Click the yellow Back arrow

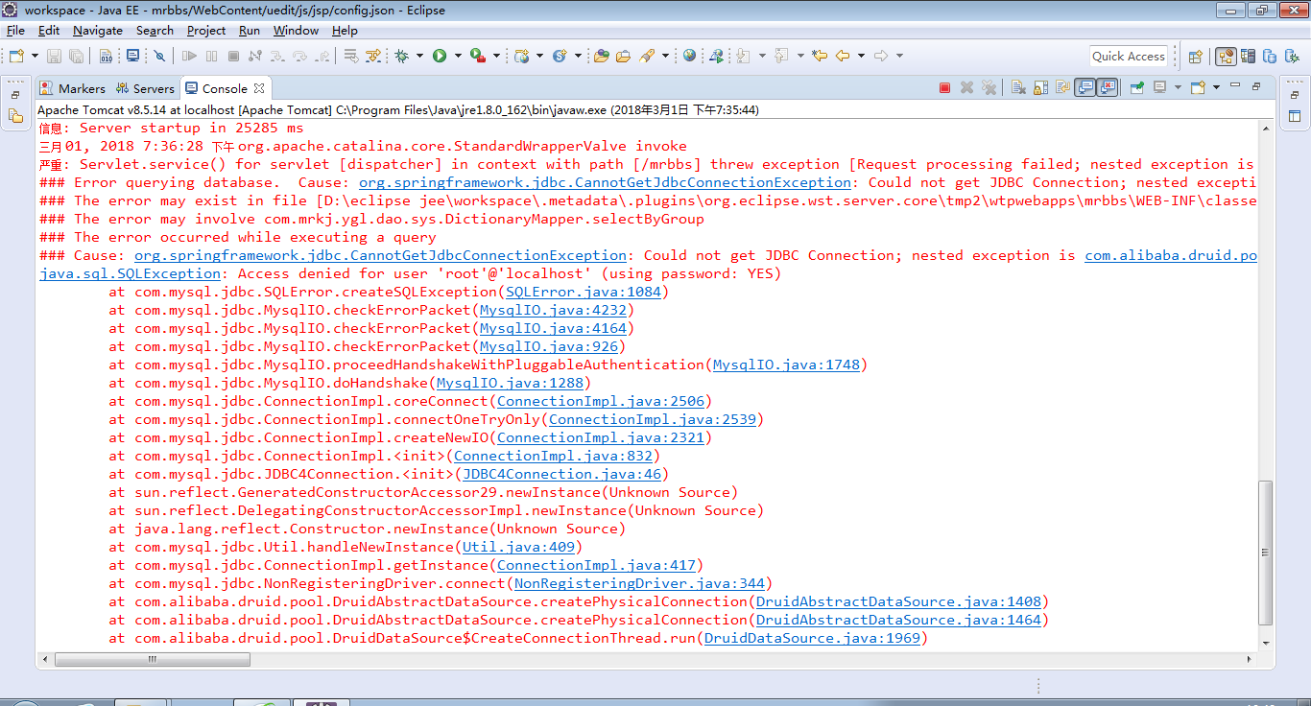[x=843, y=56]
